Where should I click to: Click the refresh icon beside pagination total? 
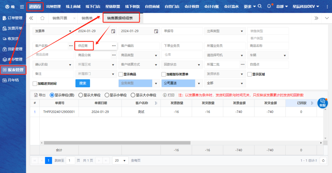pos(323,160)
